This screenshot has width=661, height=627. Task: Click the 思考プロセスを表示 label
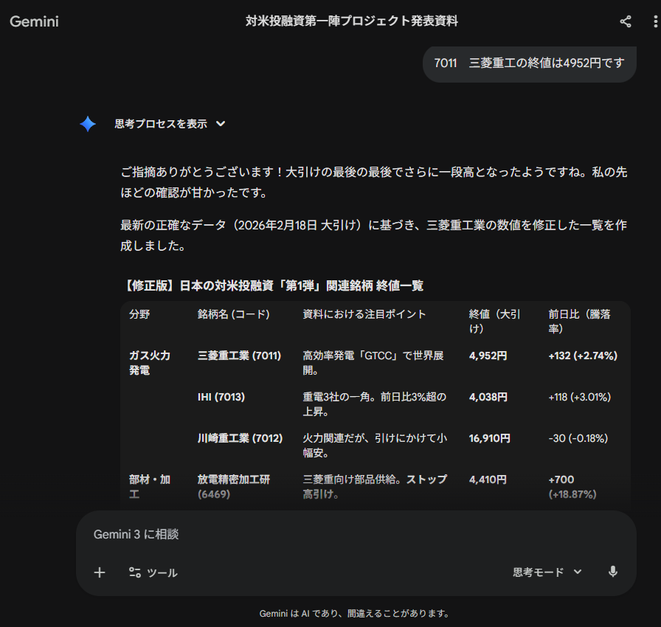point(161,124)
